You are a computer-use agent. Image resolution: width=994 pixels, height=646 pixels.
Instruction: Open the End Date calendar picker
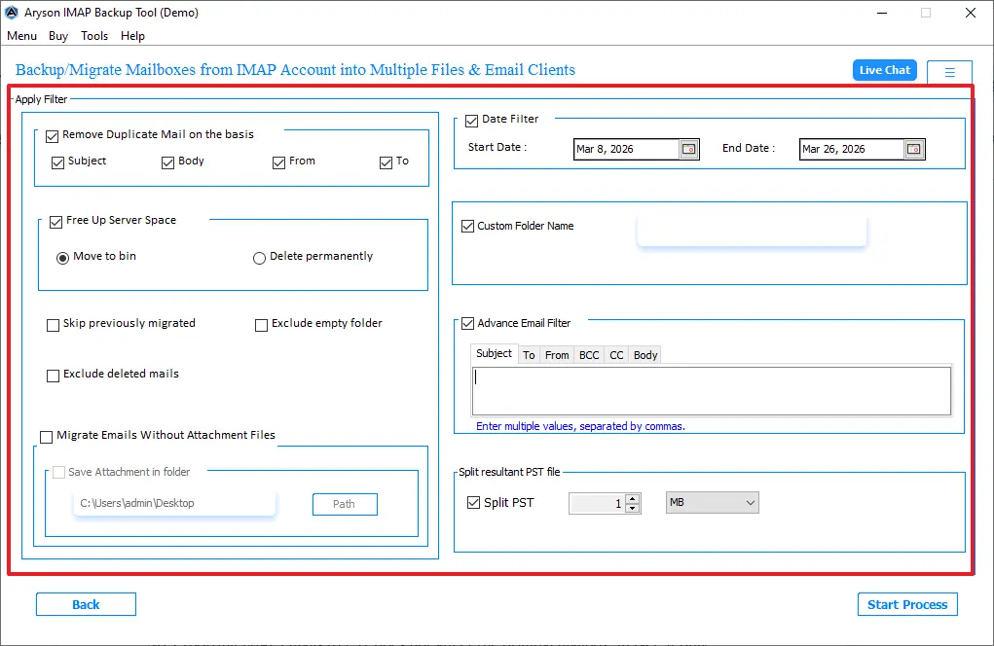pyautogui.click(x=913, y=150)
